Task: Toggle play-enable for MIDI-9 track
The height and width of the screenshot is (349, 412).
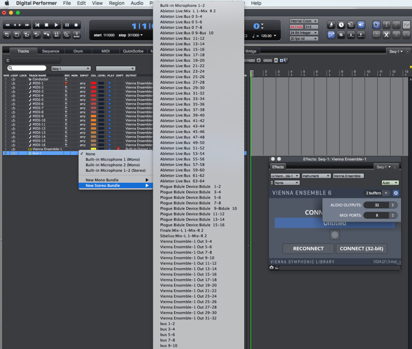Action: [110, 116]
